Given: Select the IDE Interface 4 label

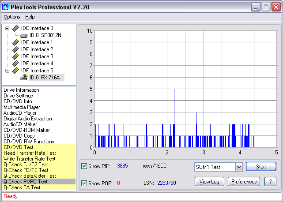Looking at the screenshot, I should pos(37,64).
